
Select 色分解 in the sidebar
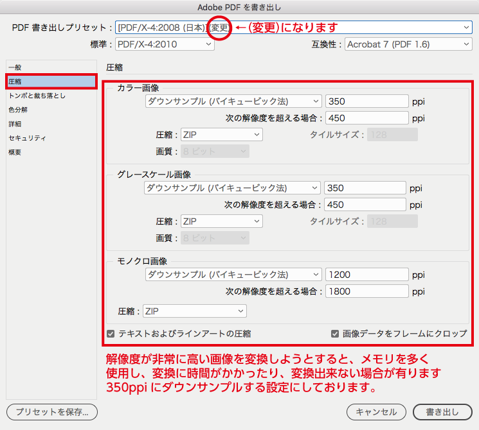tap(51, 110)
